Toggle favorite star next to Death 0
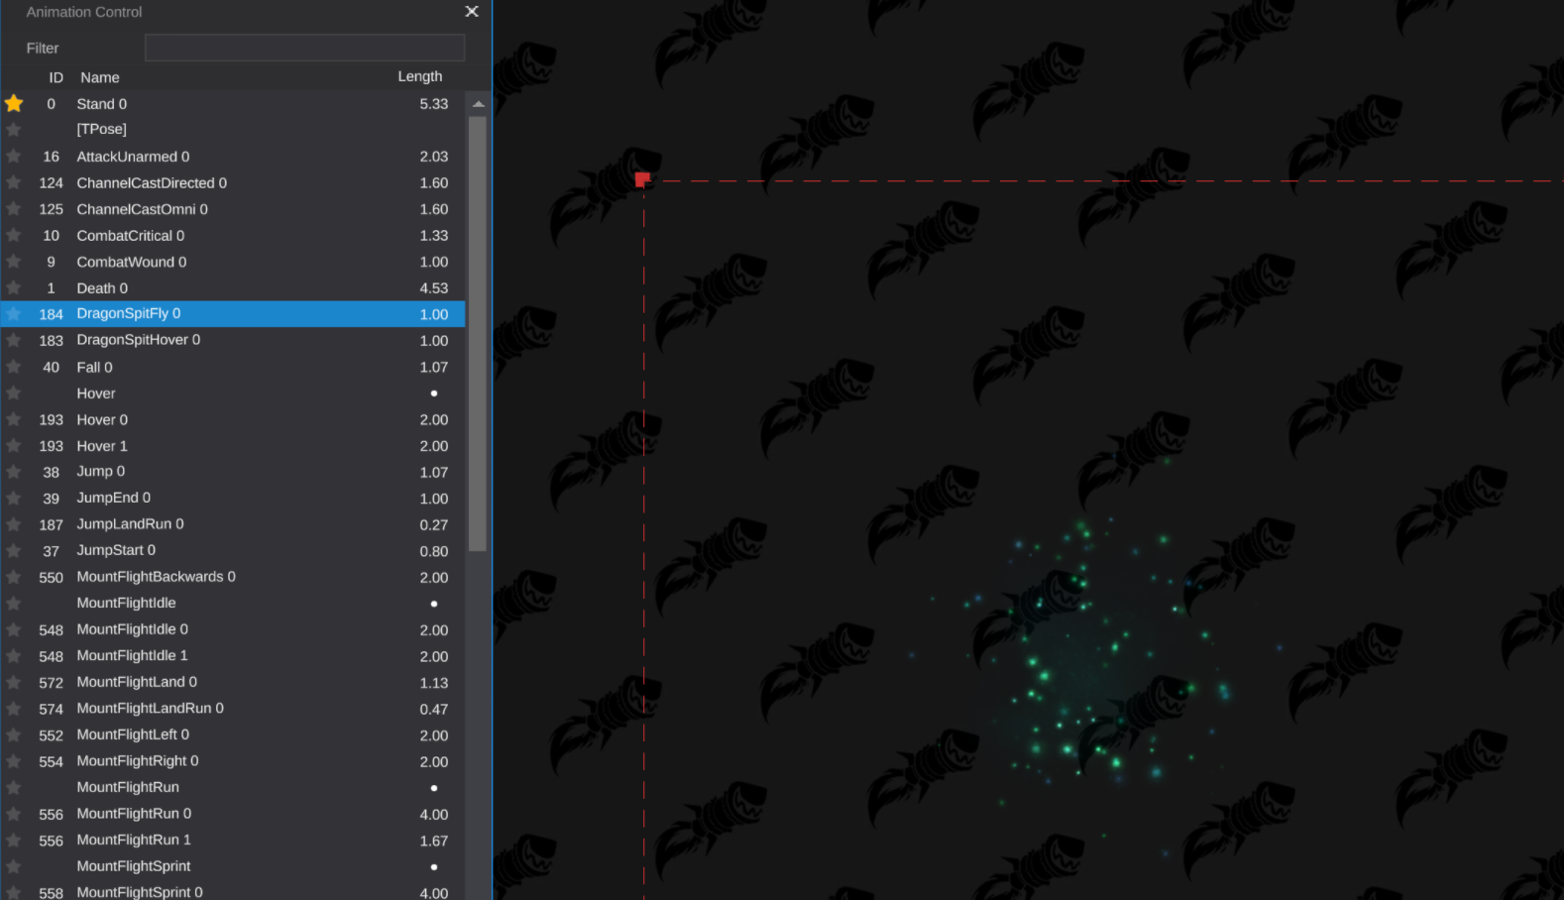 point(14,288)
